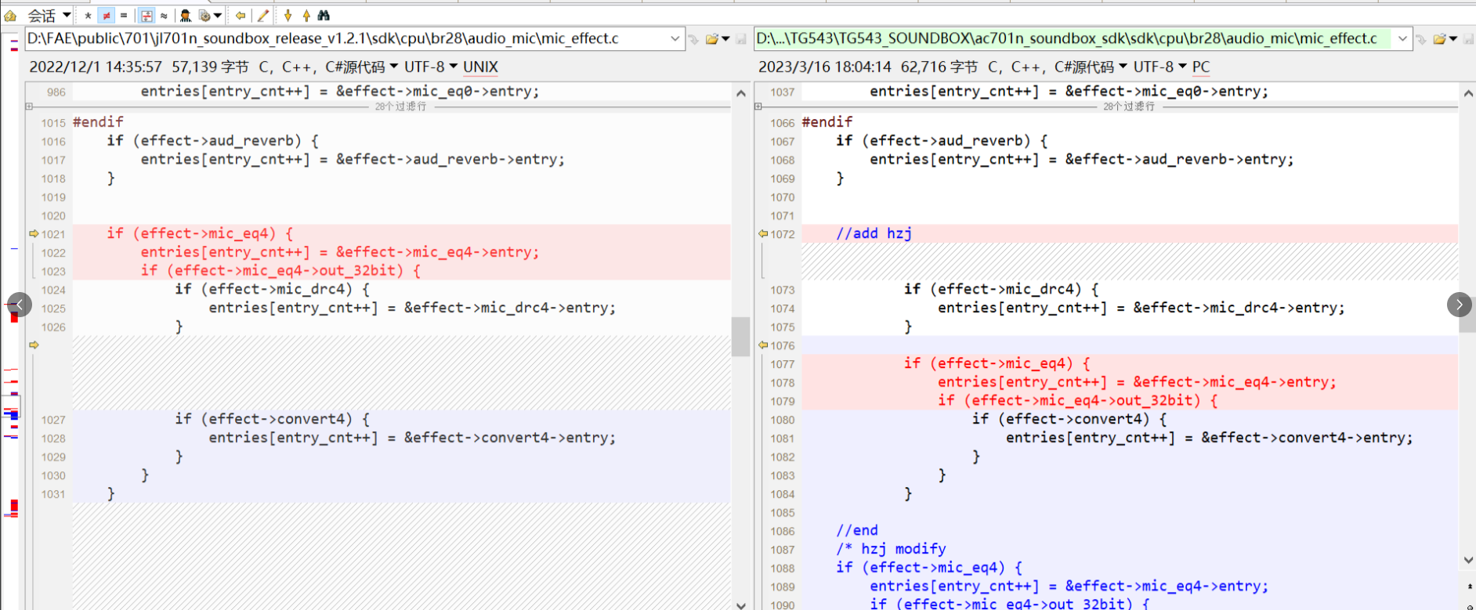Click the round next arrow button at right edge

[1459, 305]
